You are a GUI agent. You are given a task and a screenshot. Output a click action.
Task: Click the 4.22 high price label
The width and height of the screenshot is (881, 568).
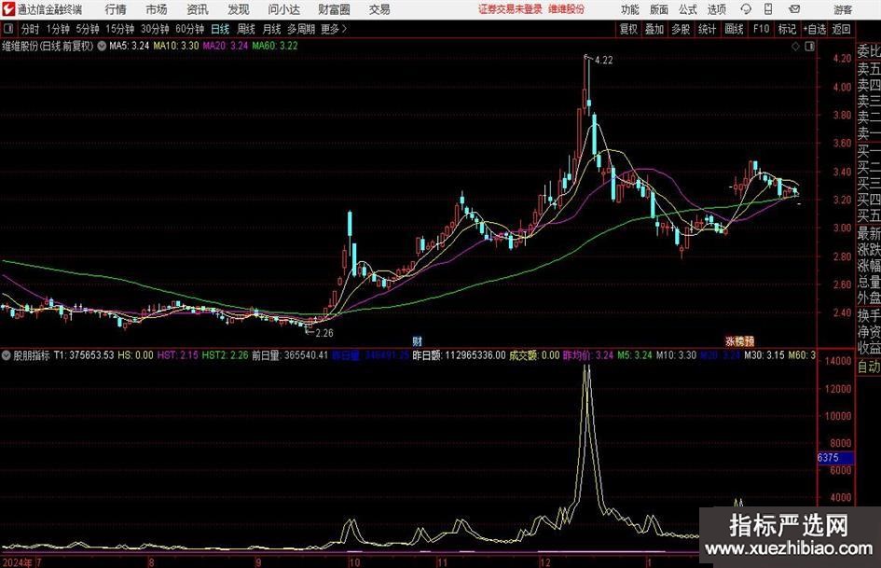(603, 61)
